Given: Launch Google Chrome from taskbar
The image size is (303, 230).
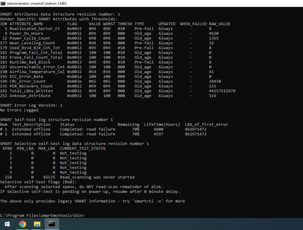Looking at the screenshot, I should [x=22, y=224].
